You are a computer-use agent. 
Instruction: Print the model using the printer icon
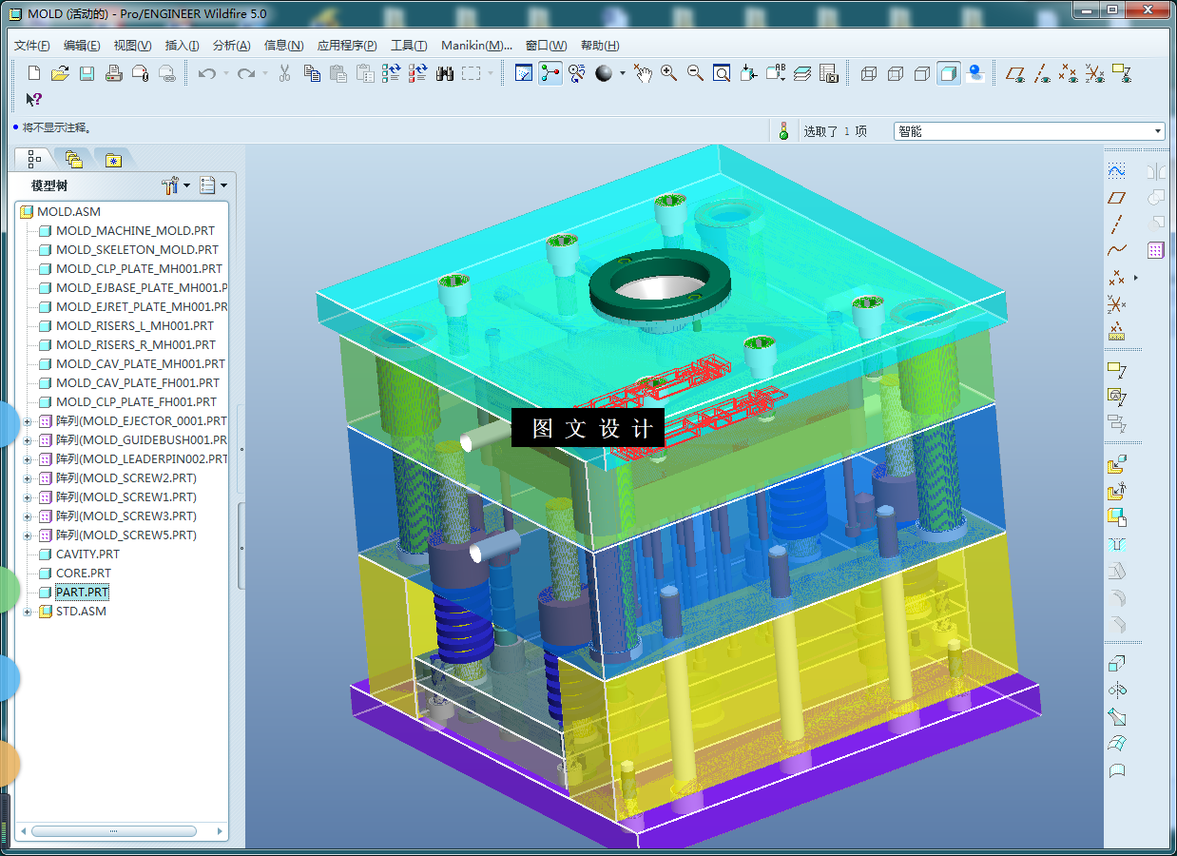(x=113, y=73)
